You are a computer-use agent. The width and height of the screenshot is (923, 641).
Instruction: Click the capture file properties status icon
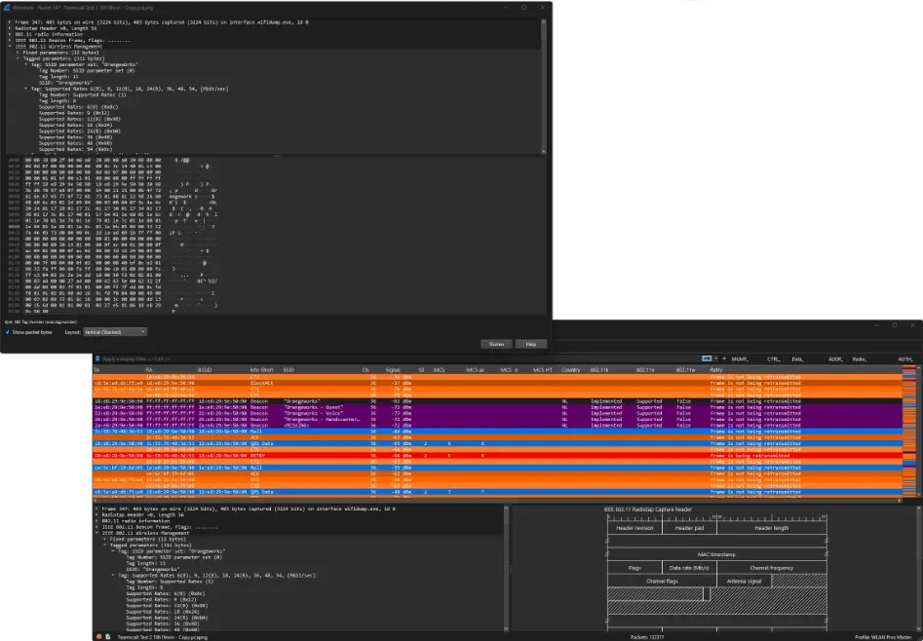click(x=109, y=635)
